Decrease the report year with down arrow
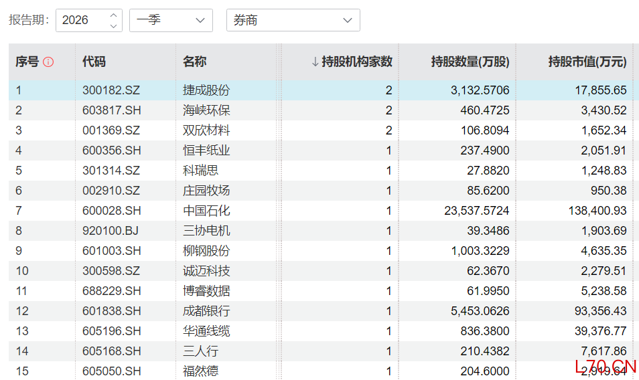Image resolution: width=639 pixels, height=380 pixels. coord(114,25)
